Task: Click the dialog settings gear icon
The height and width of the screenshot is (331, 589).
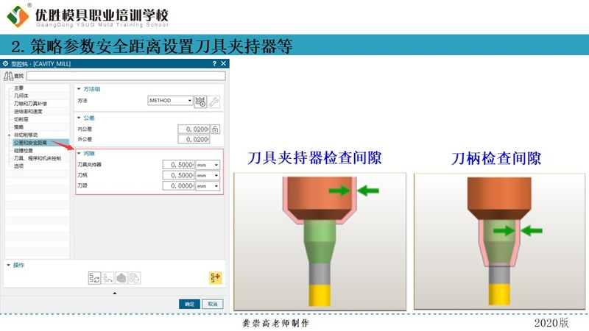Action: click(x=6, y=63)
